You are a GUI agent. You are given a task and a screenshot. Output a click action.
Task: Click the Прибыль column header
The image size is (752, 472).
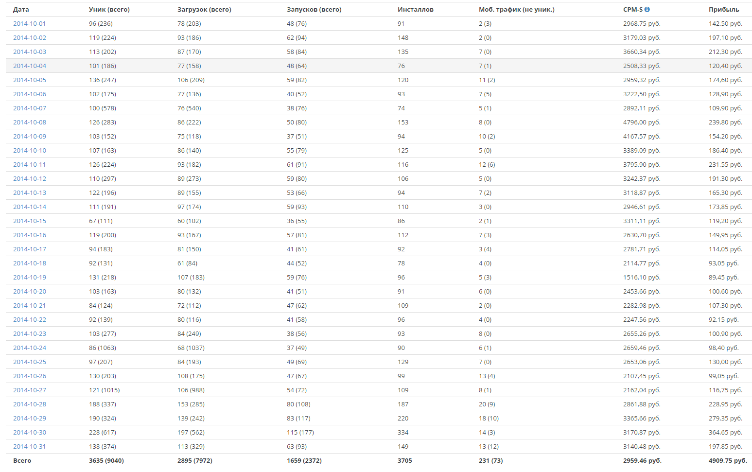point(724,9)
